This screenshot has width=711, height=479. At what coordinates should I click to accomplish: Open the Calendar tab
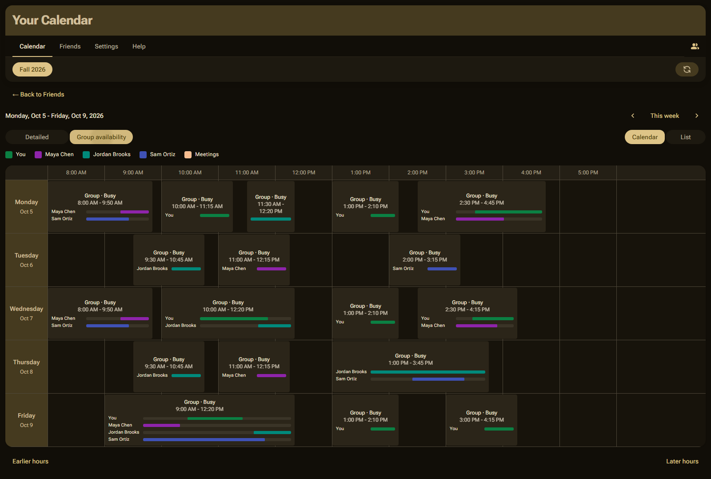click(32, 46)
